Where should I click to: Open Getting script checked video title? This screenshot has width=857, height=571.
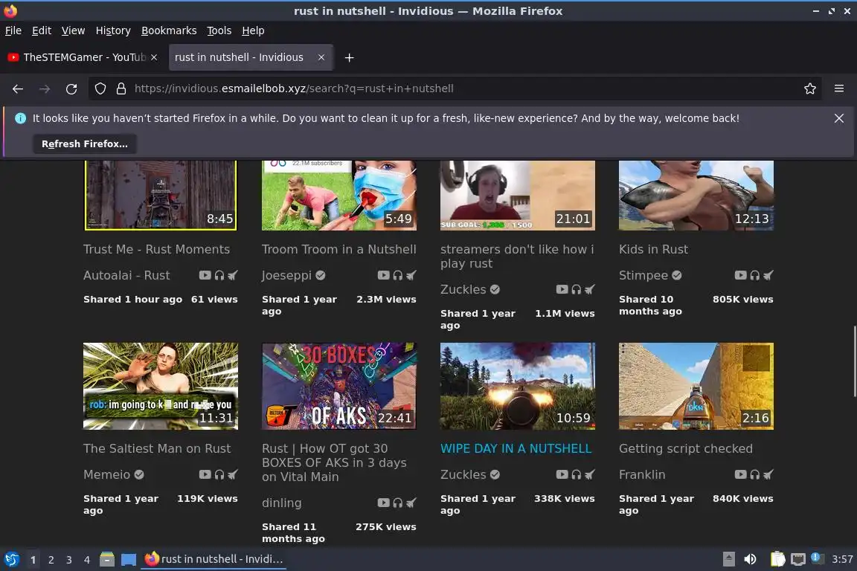coord(685,448)
